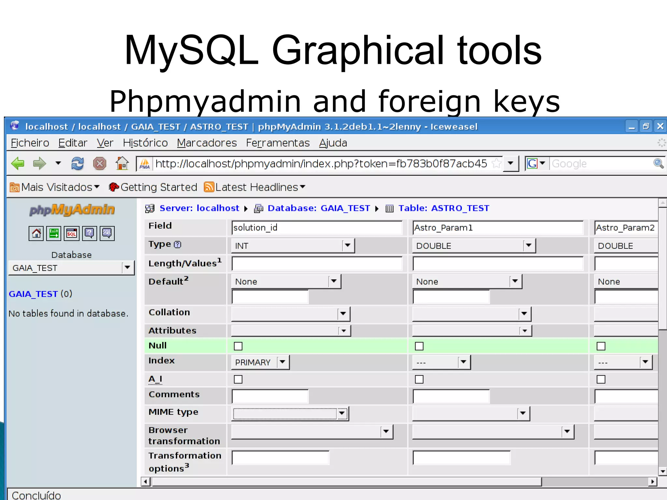Enable A_I checkbox for Astro_Param1
Viewport: 667px width, 500px height.
click(x=419, y=379)
